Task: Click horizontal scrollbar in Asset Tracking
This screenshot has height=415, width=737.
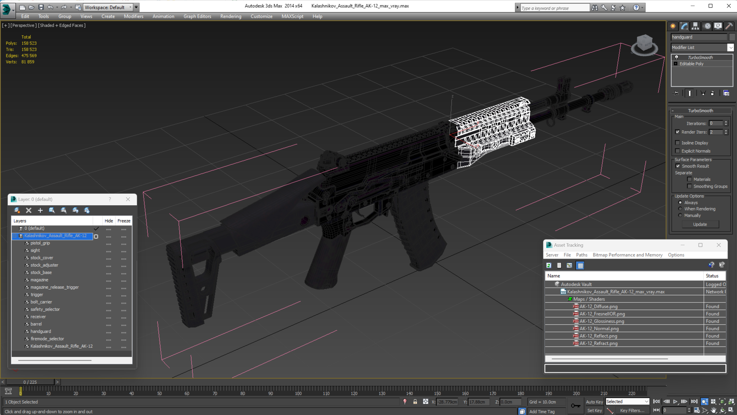Action: [x=609, y=359]
